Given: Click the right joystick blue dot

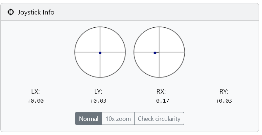Looking at the screenshot, I should click(x=155, y=53).
